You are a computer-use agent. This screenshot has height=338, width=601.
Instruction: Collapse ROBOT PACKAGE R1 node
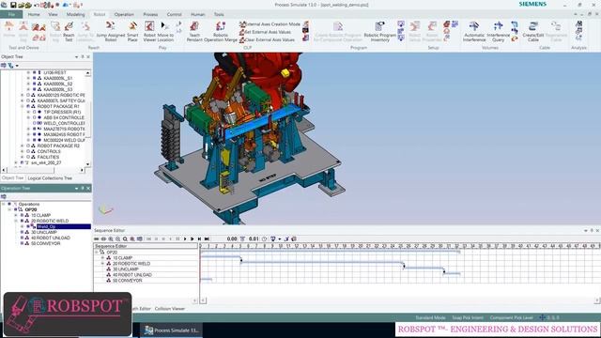(x=23, y=106)
